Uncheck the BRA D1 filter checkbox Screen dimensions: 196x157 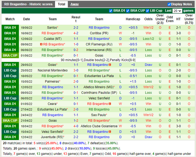coord(111,11)
